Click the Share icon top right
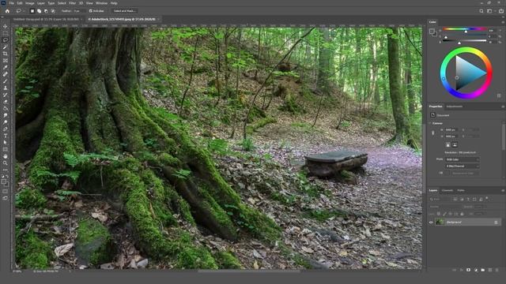This screenshot has width=506, height=284. pos(501,11)
